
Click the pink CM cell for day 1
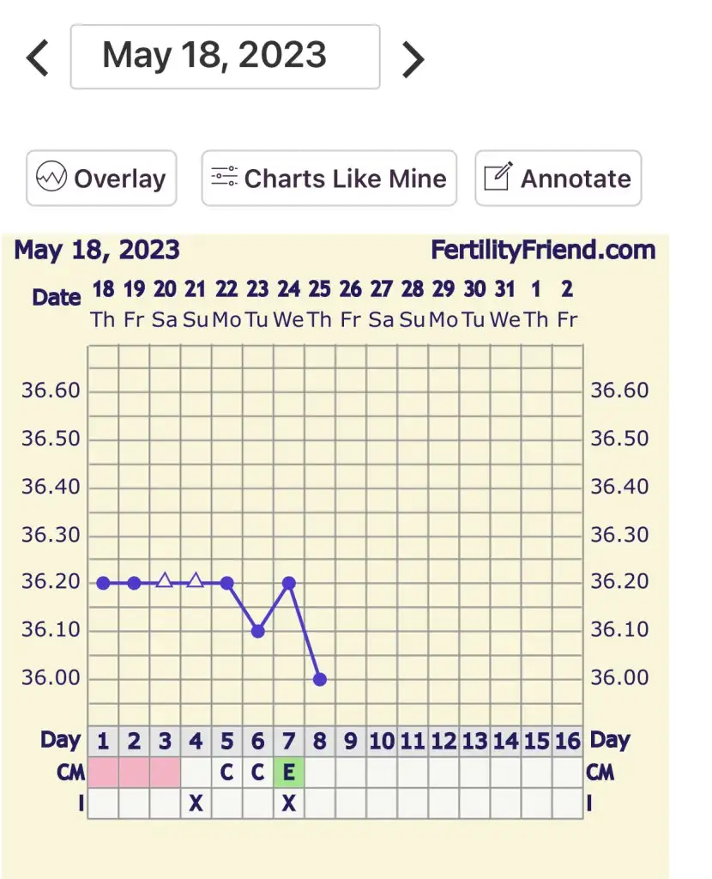[103, 773]
